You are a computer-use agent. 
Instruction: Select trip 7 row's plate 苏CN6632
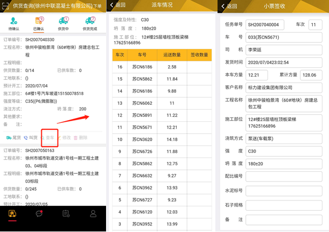142,175
